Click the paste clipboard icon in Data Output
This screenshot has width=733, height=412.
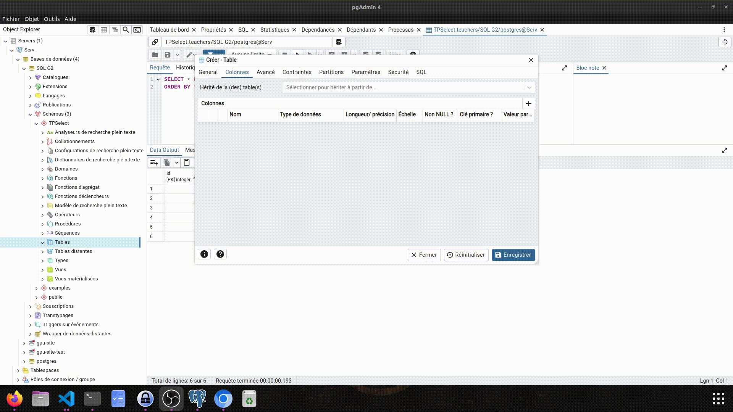point(187,163)
